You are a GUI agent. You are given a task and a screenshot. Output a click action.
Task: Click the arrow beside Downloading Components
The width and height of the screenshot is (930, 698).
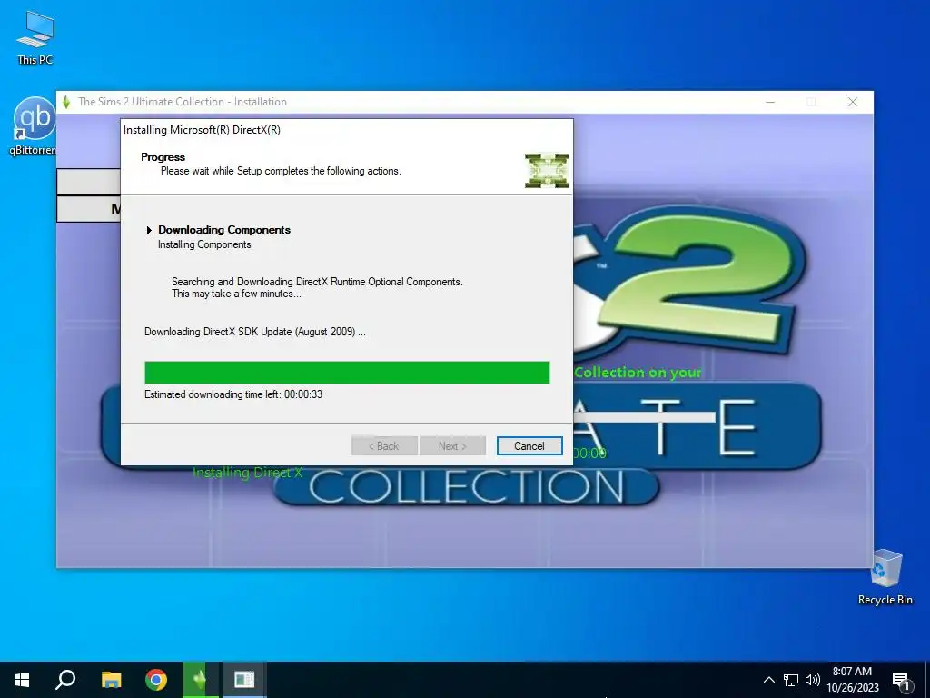pos(149,230)
